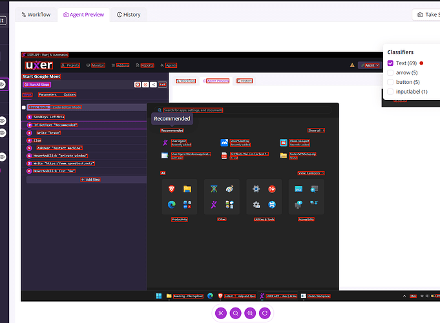Click the circular reset arrow below the preview
The width and height of the screenshot is (440, 323).
click(x=265, y=313)
